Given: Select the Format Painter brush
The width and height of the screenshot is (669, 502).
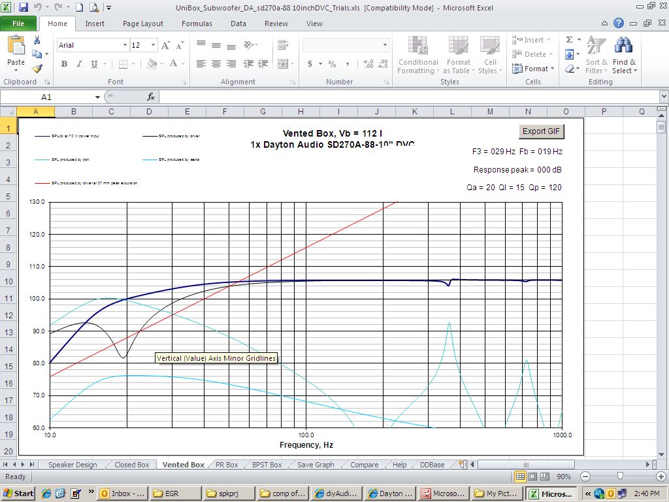Looking at the screenshot, I should coord(37,68).
